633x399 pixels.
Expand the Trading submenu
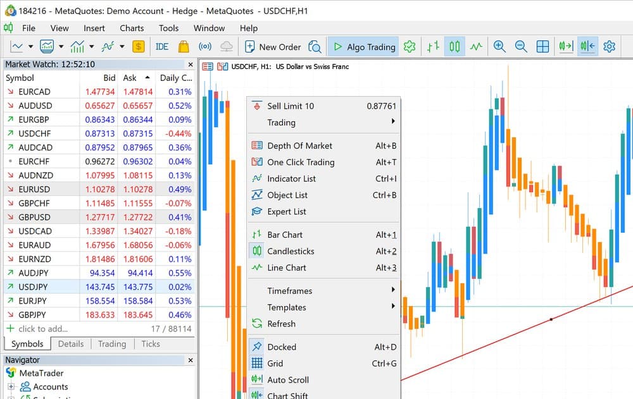click(323, 123)
